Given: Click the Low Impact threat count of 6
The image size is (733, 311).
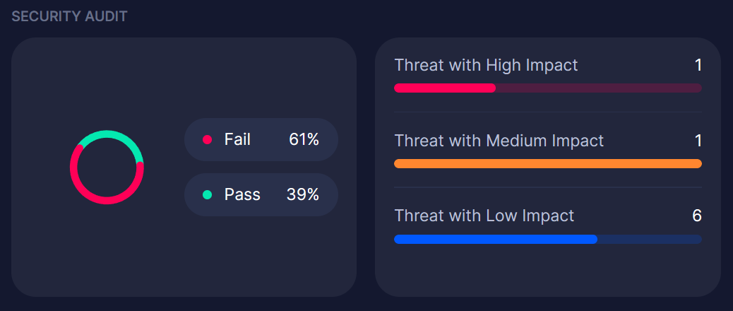Looking at the screenshot, I should (x=697, y=216).
